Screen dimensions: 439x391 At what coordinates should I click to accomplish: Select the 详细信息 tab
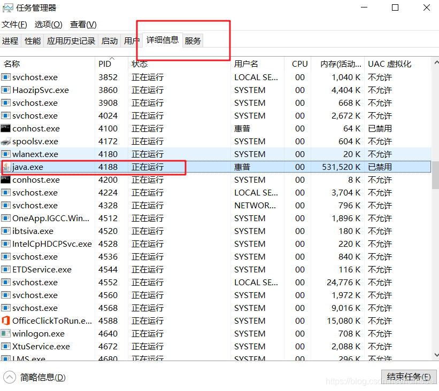pyautogui.click(x=163, y=40)
